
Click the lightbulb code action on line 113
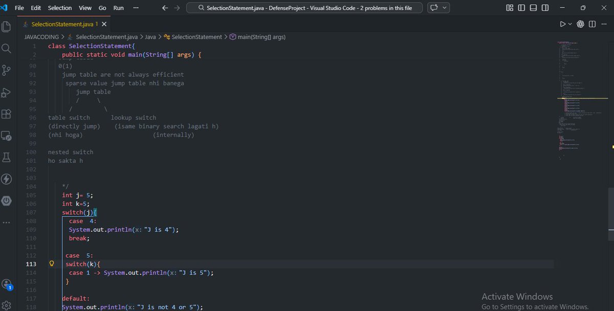click(51, 264)
